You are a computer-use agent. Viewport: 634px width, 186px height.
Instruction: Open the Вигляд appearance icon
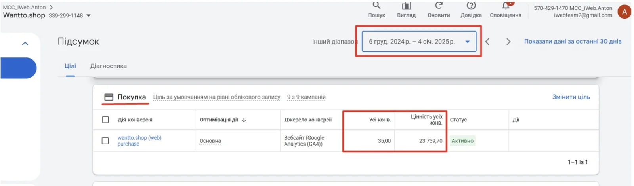406,6
